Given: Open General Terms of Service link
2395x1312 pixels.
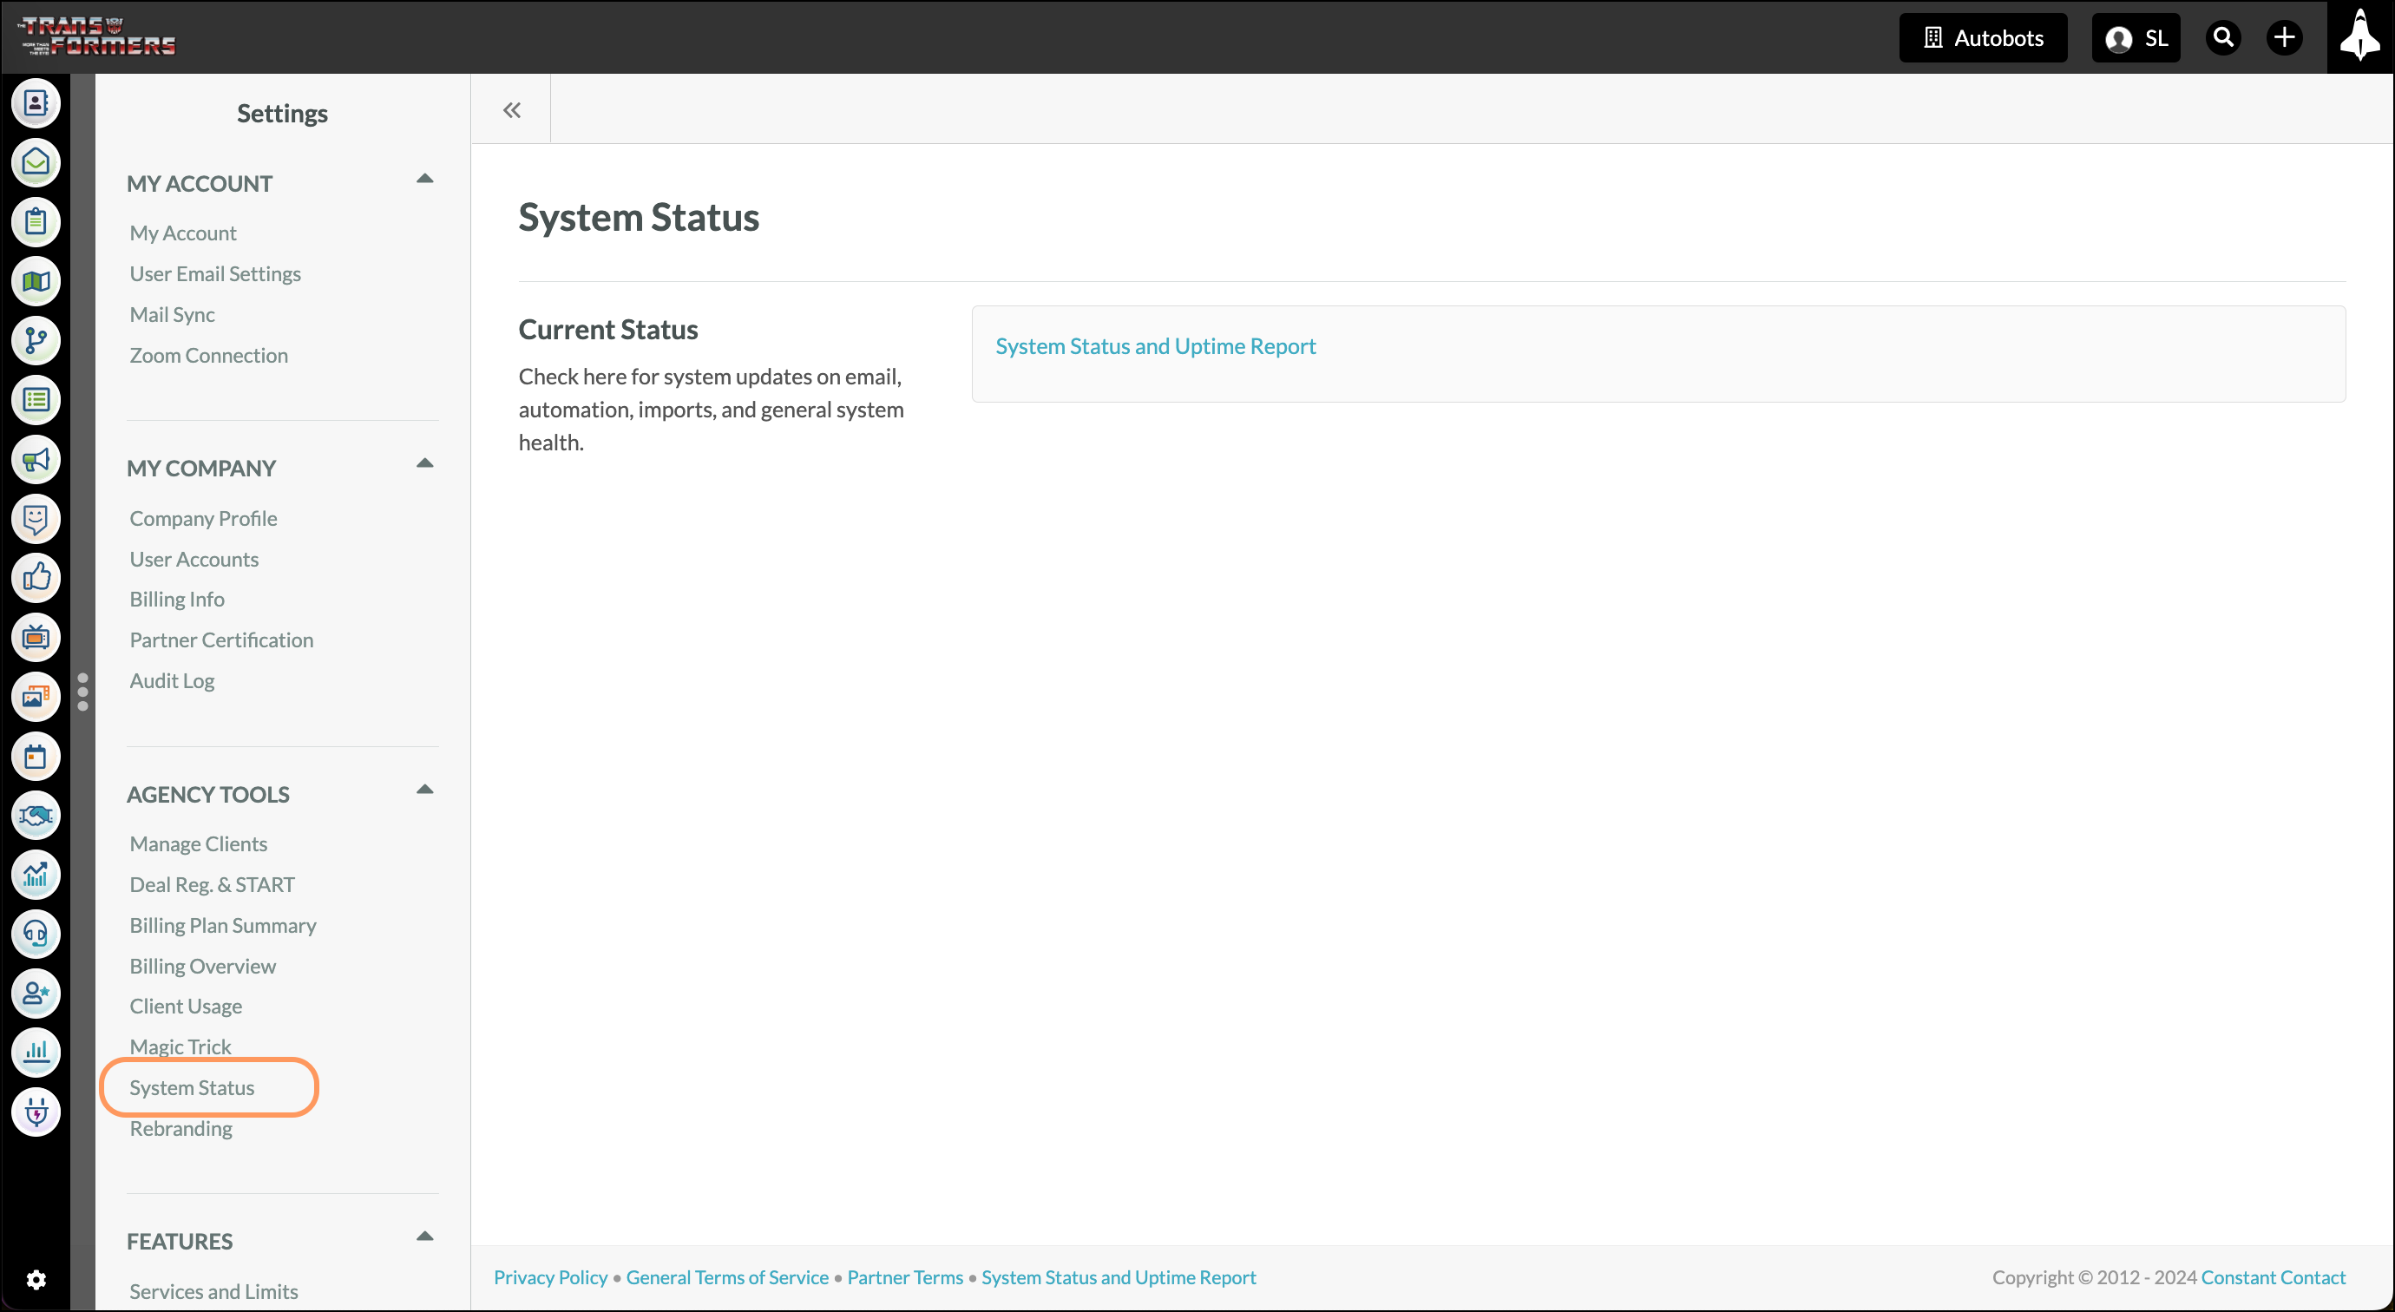Looking at the screenshot, I should (727, 1278).
